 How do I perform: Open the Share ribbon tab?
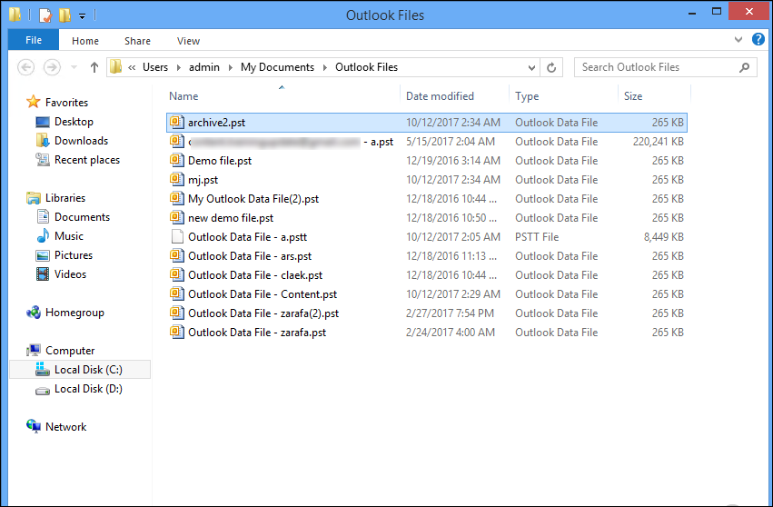click(x=137, y=41)
